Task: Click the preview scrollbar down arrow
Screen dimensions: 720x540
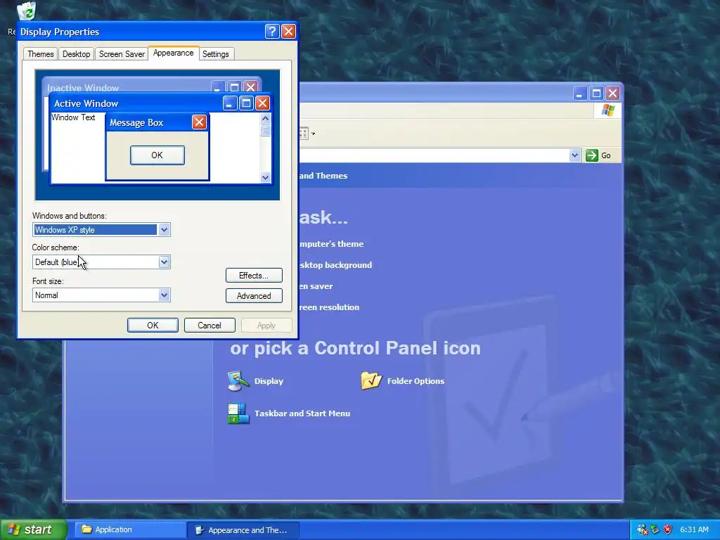Action: pos(265,177)
